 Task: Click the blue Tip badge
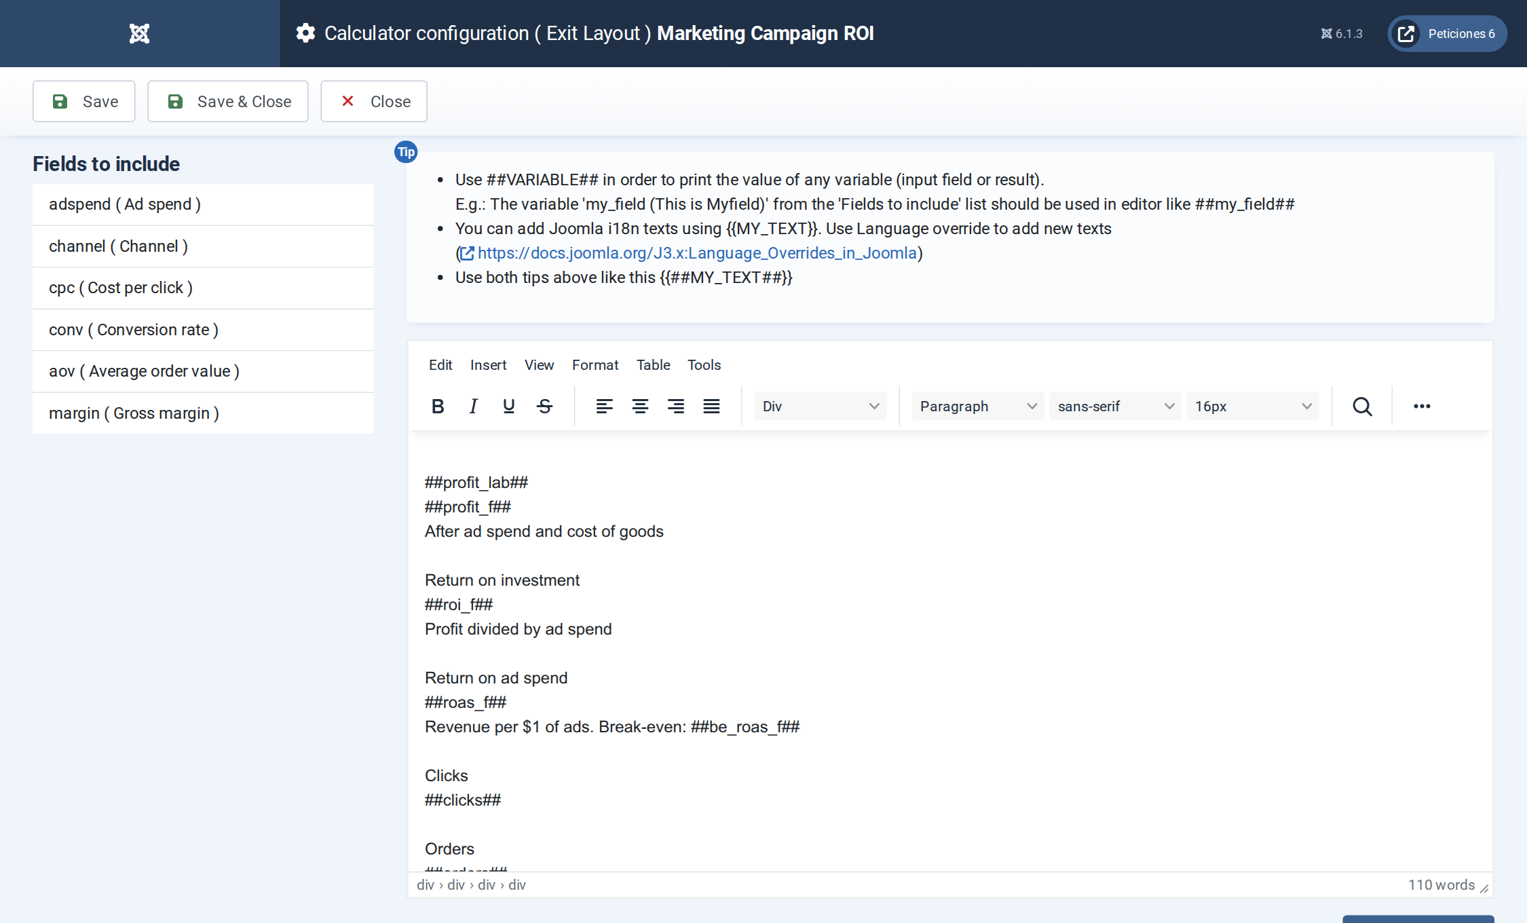[x=406, y=152]
